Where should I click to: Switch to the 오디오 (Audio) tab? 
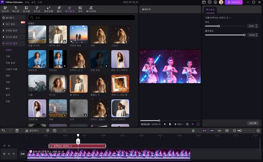tap(37, 9)
